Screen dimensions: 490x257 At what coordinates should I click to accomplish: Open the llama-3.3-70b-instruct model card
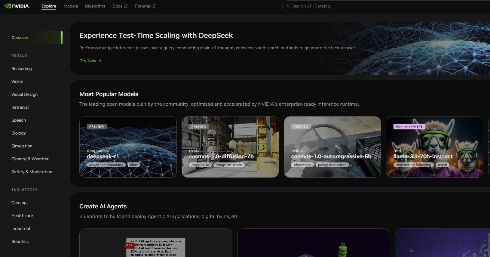435,147
